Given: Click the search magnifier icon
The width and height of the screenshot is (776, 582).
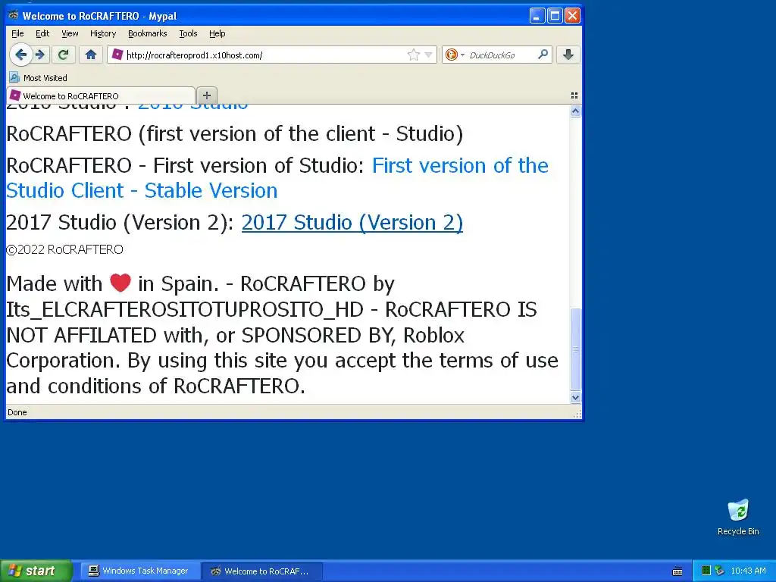Looking at the screenshot, I should pyautogui.click(x=543, y=55).
